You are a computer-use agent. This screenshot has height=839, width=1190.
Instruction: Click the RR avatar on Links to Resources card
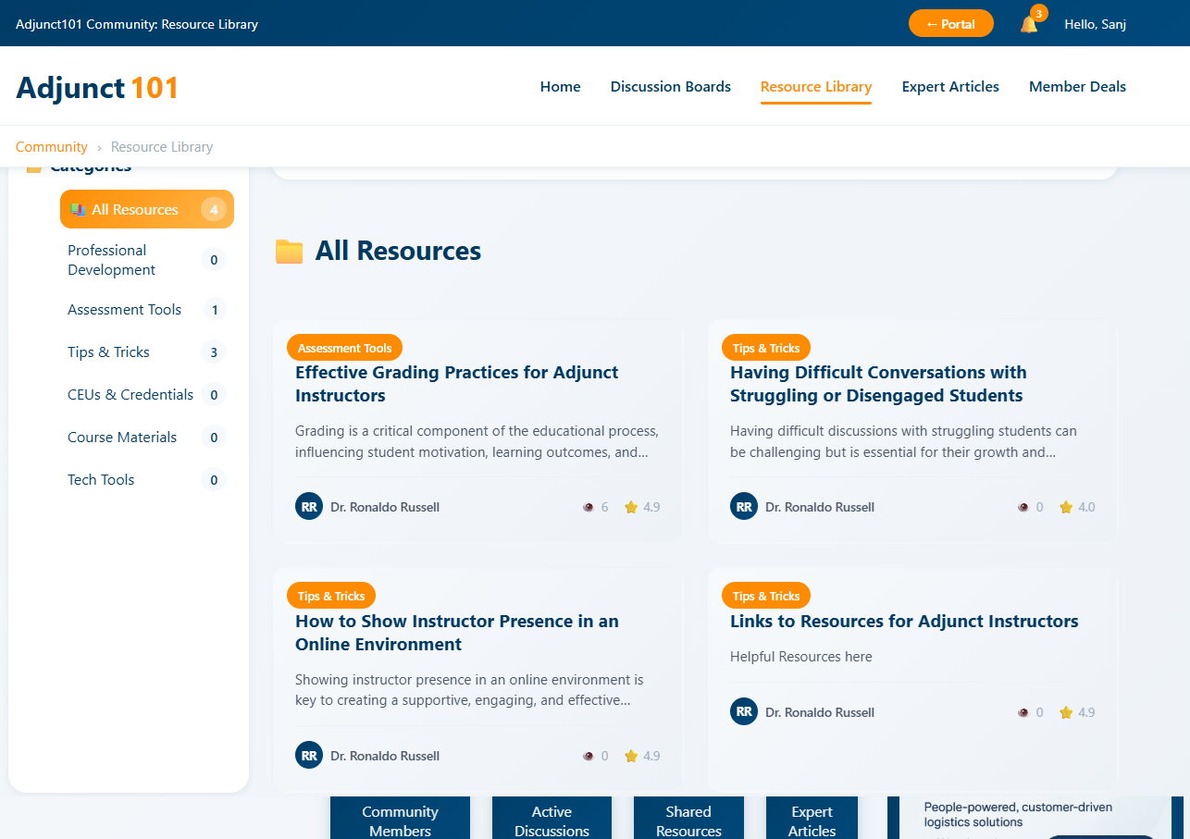(744, 711)
